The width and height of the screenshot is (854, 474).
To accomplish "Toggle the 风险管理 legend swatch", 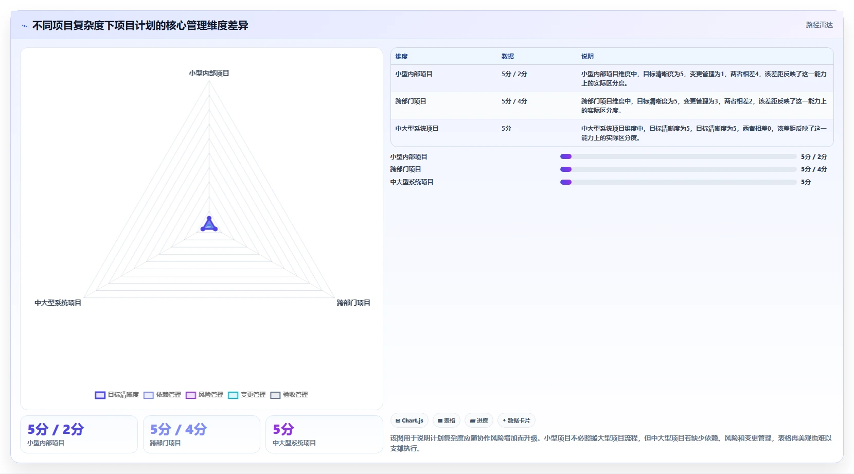I will (x=191, y=395).
